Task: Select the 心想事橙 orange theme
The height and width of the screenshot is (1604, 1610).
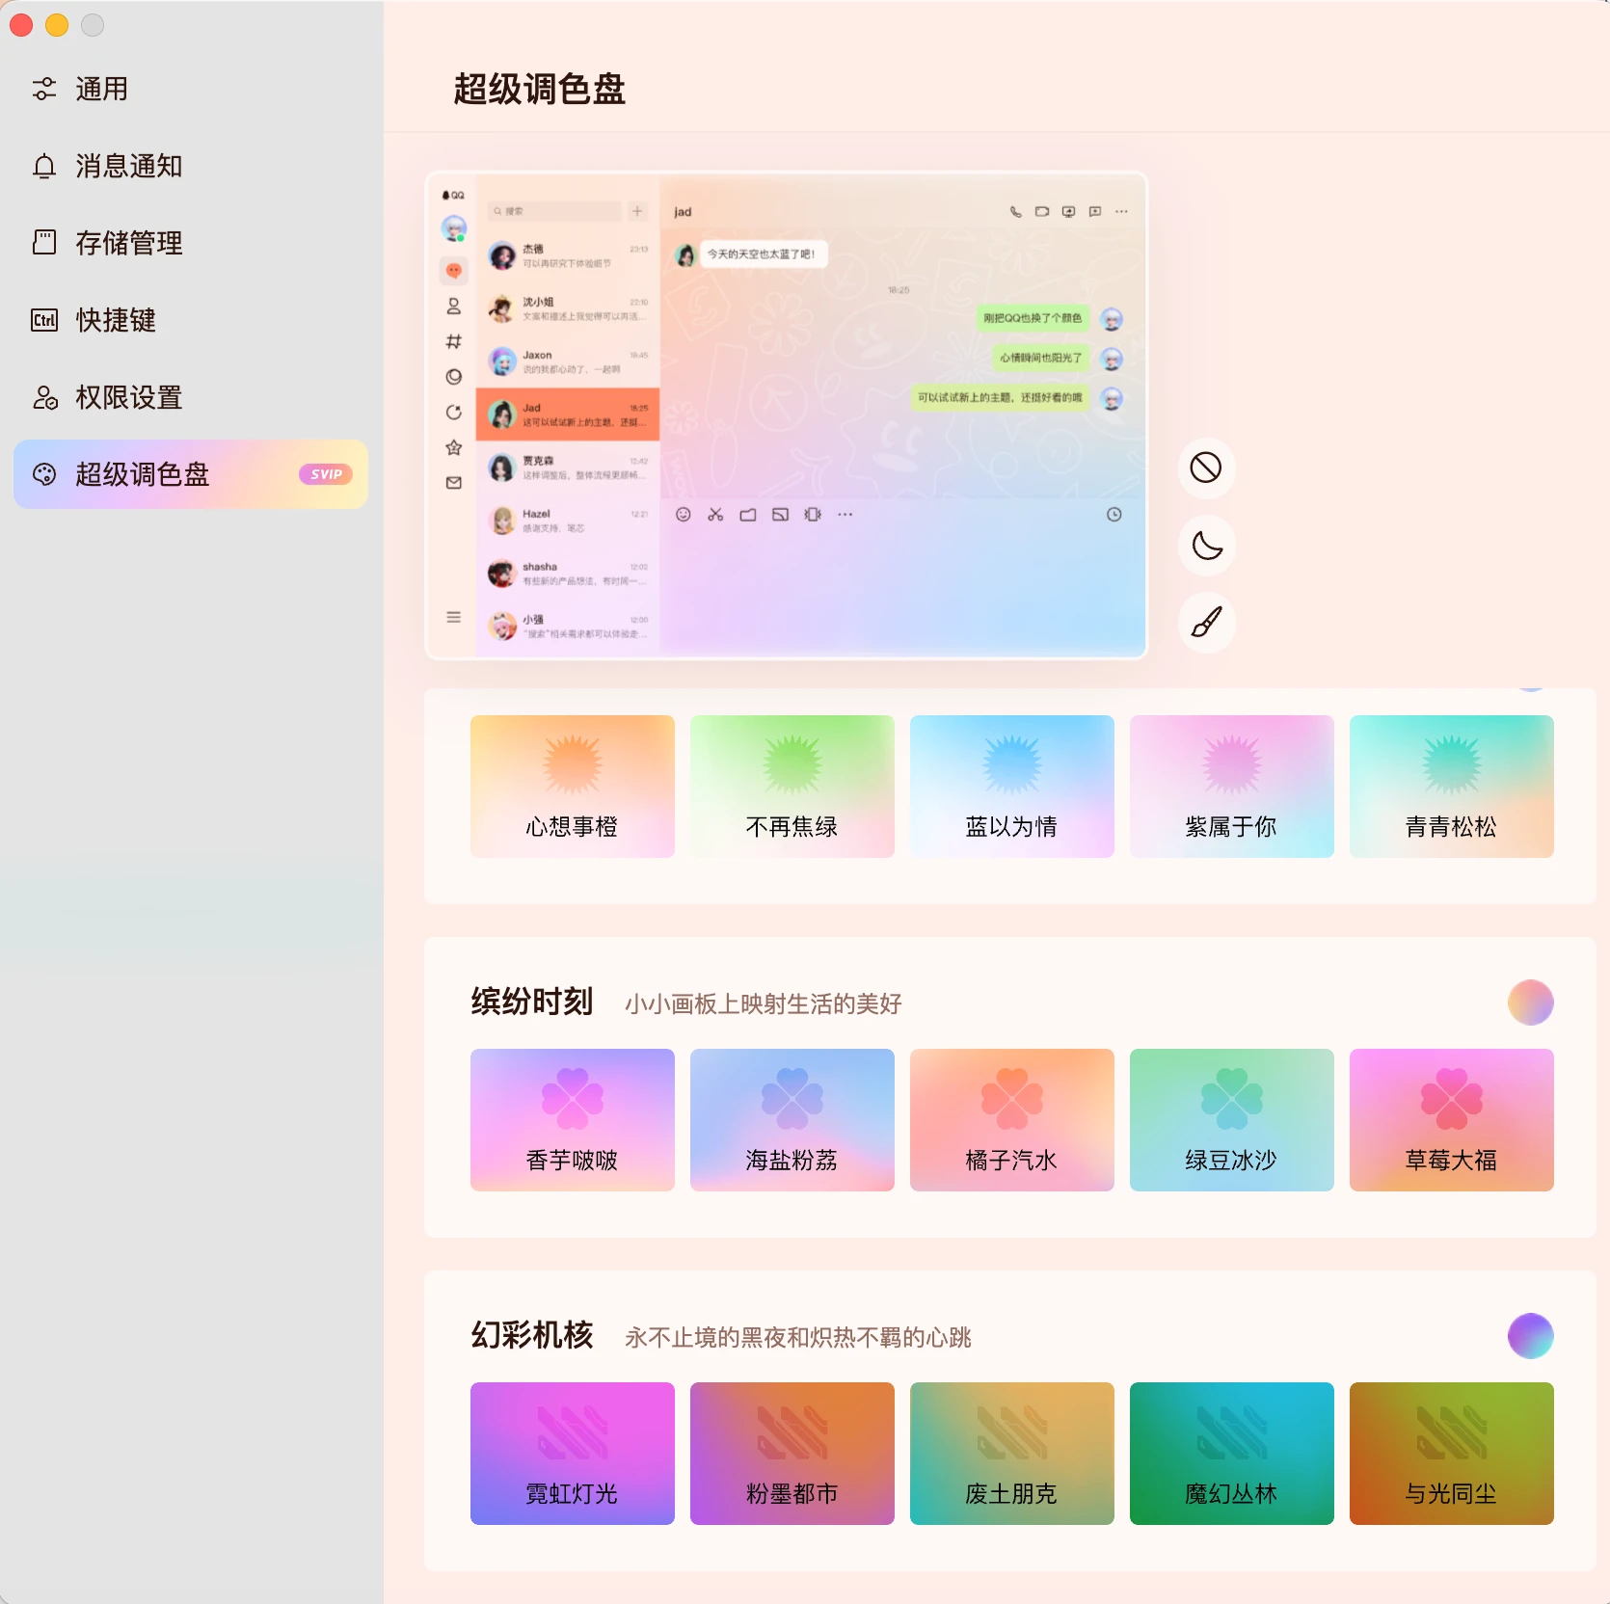Action: pyautogui.click(x=572, y=786)
